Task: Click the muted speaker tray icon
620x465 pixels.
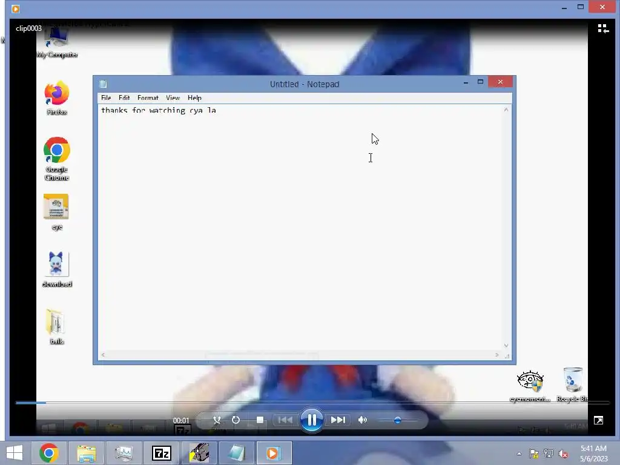Action: pyautogui.click(x=563, y=453)
